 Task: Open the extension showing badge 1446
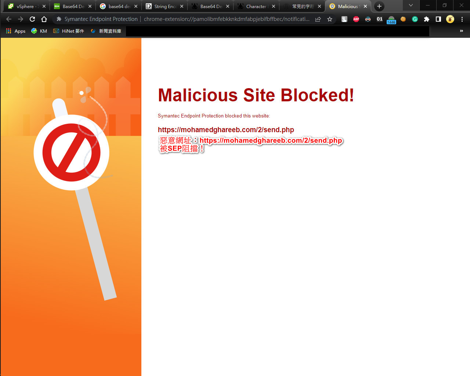point(391,20)
